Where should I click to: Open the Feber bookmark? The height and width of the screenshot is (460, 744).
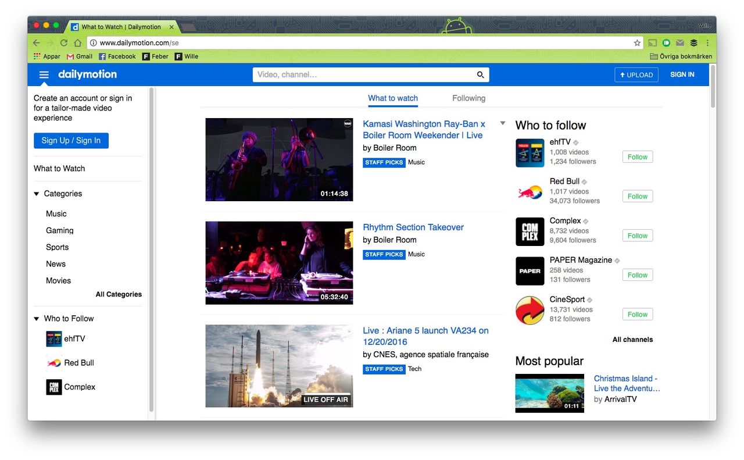coord(155,56)
